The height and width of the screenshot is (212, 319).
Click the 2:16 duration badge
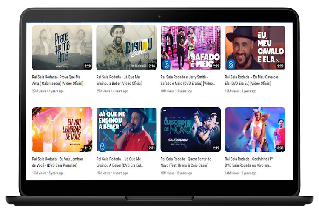[x=152, y=66]
